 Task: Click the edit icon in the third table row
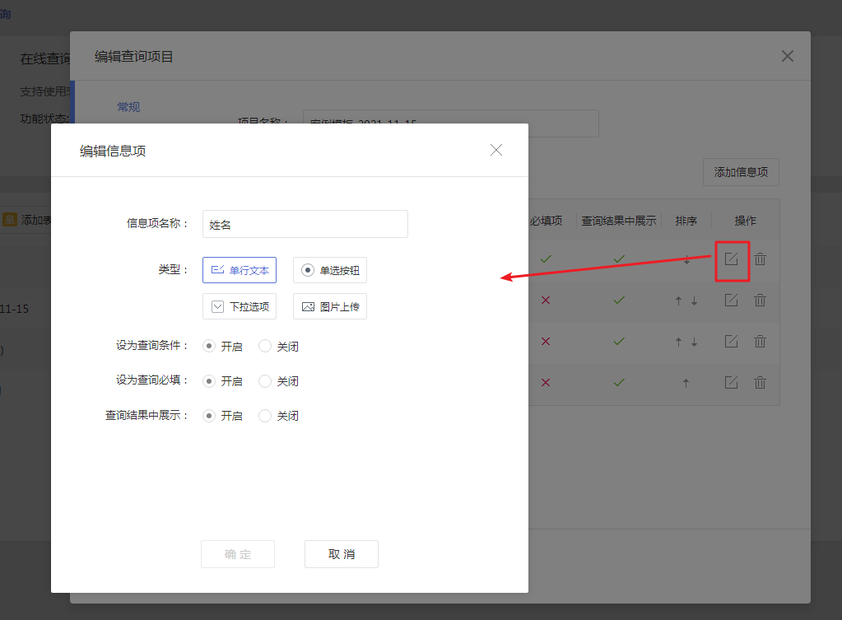point(732,341)
